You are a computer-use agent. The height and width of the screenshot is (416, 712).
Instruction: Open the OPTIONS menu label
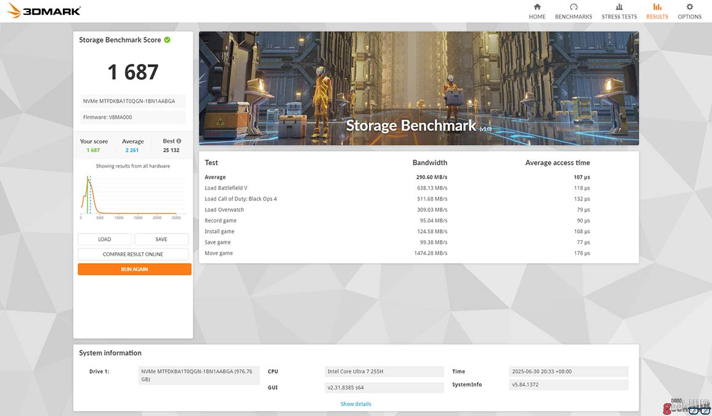[690, 17]
